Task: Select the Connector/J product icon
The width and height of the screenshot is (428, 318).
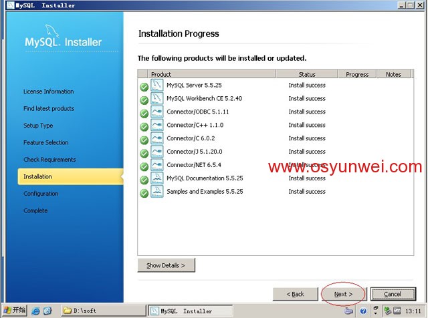Action: pyautogui.click(x=157, y=152)
